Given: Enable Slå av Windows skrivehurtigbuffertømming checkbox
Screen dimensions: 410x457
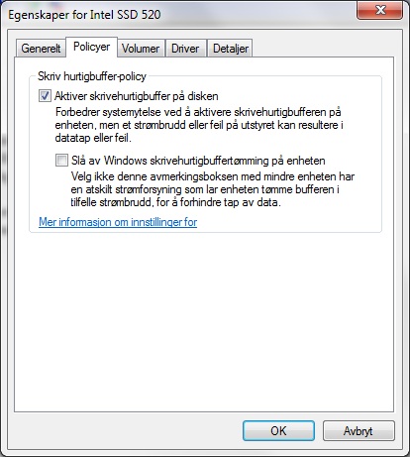Looking at the screenshot, I should [61, 161].
